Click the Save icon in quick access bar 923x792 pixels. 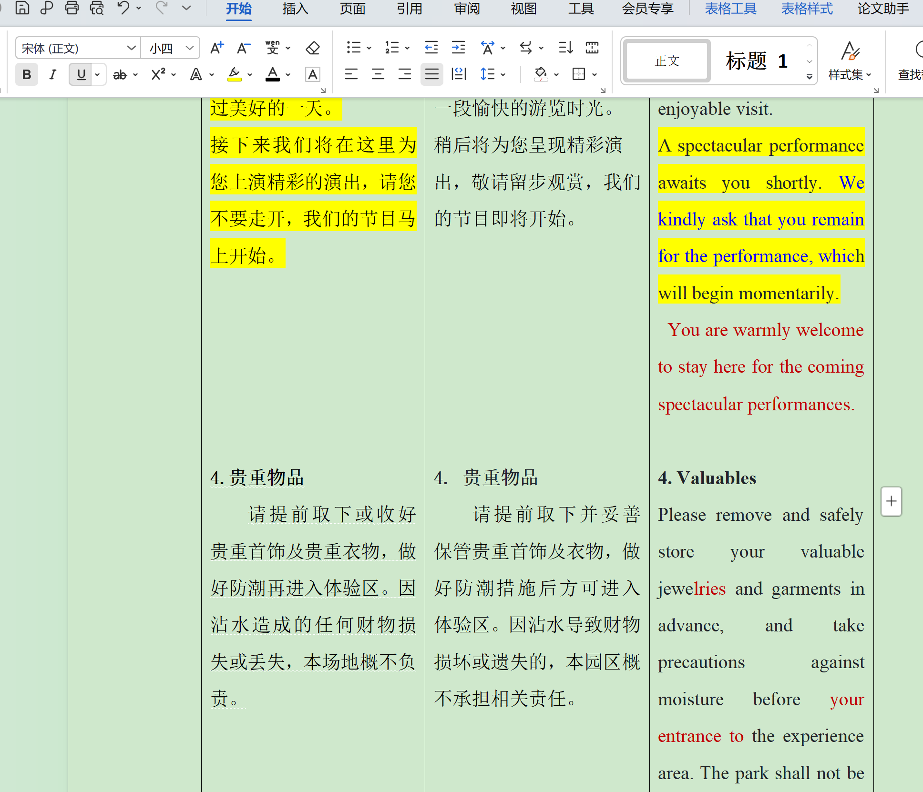[x=22, y=8]
